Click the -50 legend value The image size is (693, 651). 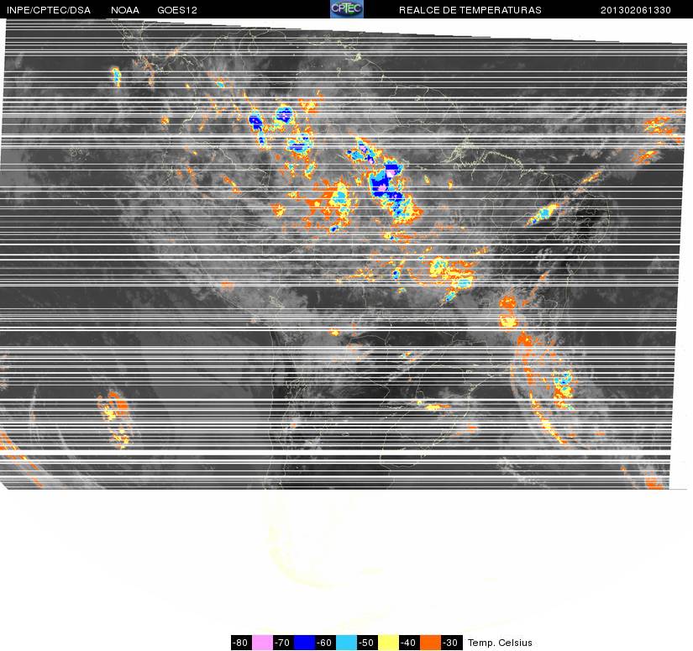[367, 643]
